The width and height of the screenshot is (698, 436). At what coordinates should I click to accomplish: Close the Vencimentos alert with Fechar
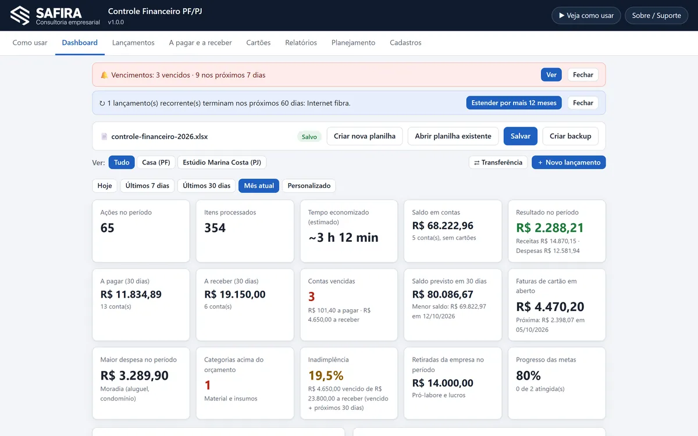(583, 75)
